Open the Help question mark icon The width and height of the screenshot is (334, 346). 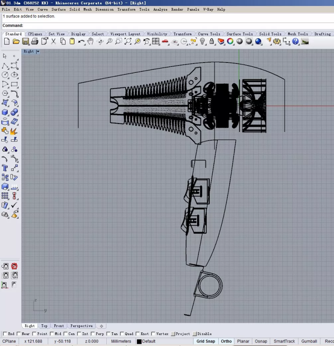click(295, 41)
